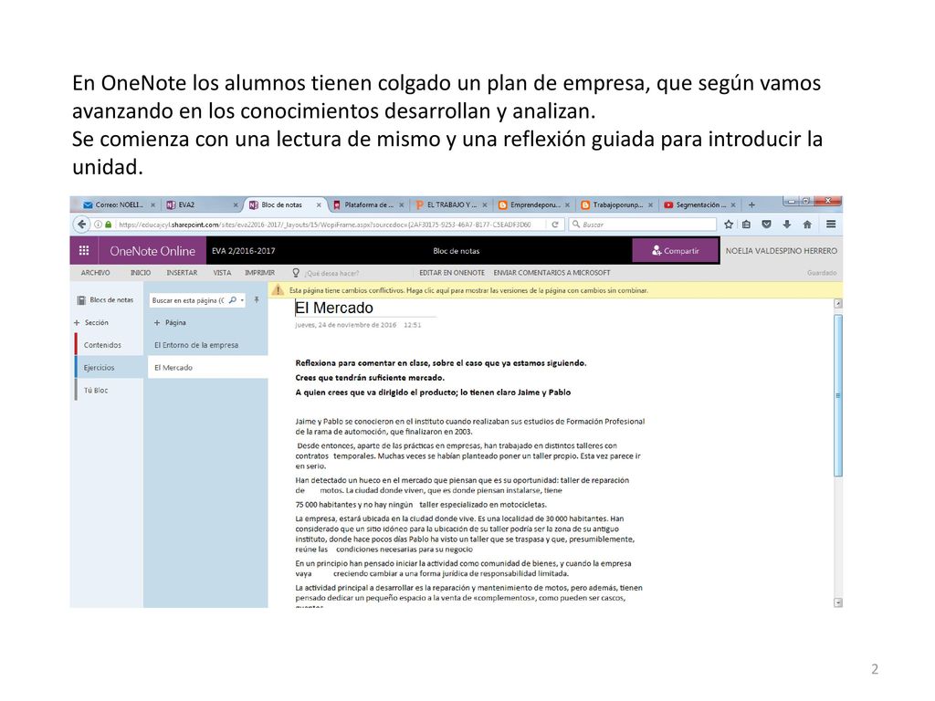This screenshot has width=935, height=701.
Task: Click the scrollbar up arrow
Action: (x=838, y=303)
